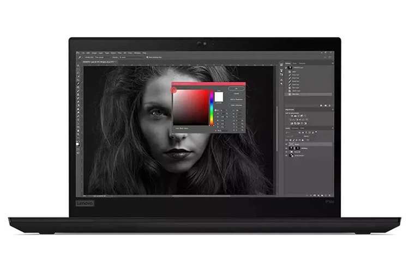Click the rainbow hue slider
The width and height of the screenshot is (409, 272).
[212, 108]
